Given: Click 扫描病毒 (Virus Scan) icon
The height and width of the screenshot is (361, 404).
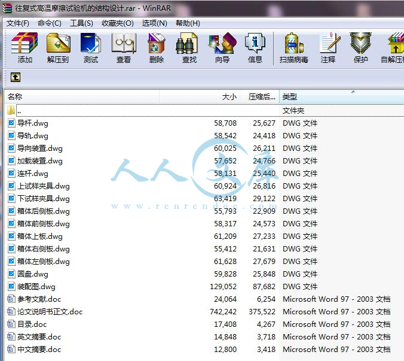Looking at the screenshot, I should click(293, 48).
